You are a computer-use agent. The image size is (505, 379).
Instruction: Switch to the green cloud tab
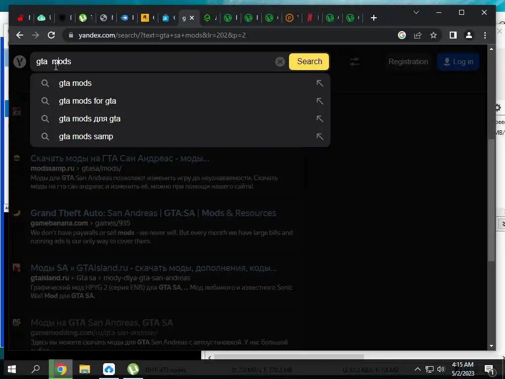coord(41,18)
